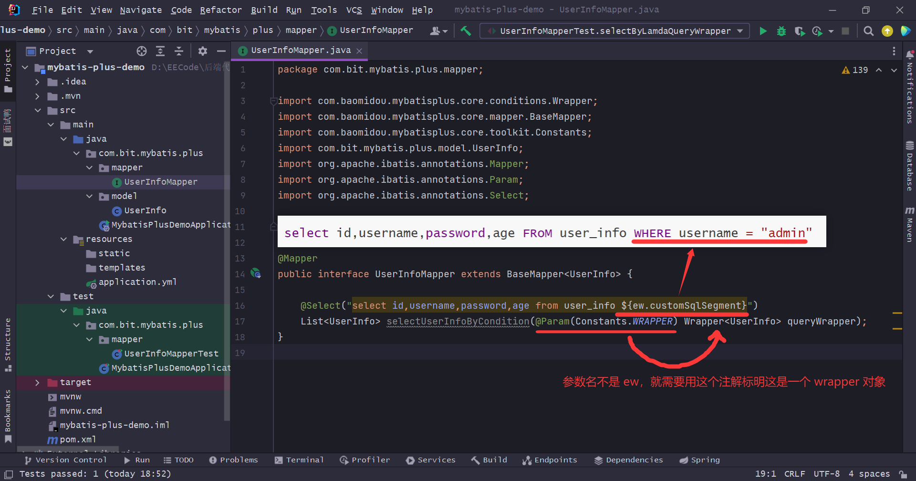Collapse all in Project panel
Image resolution: width=916 pixels, height=481 pixels.
click(x=179, y=51)
